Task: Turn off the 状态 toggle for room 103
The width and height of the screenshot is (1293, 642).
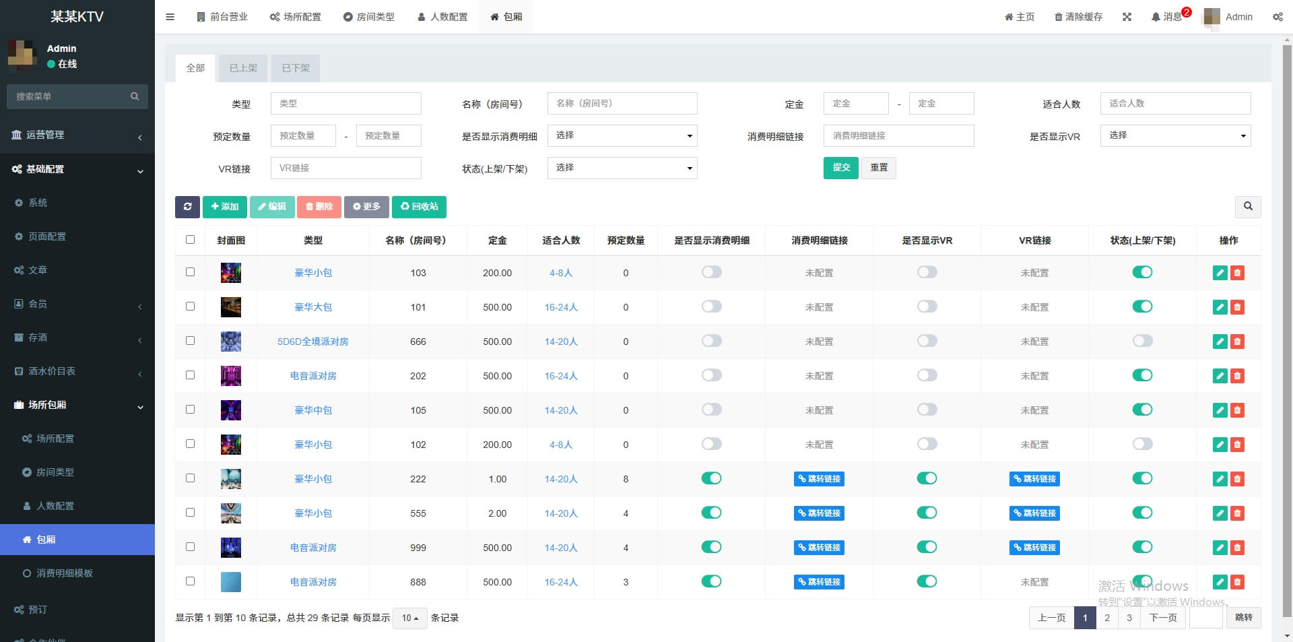Action: (1142, 272)
